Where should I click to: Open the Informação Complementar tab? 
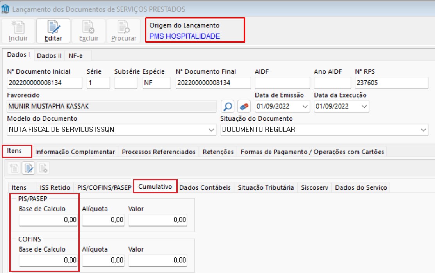75,152
